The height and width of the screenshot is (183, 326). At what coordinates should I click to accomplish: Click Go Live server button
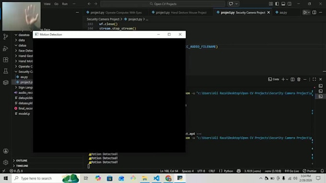point(291,171)
